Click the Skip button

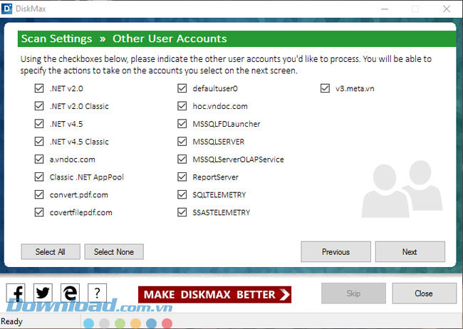point(353,293)
